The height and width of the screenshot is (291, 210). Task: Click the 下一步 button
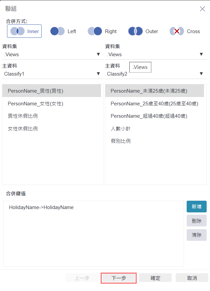tap(119, 278)
